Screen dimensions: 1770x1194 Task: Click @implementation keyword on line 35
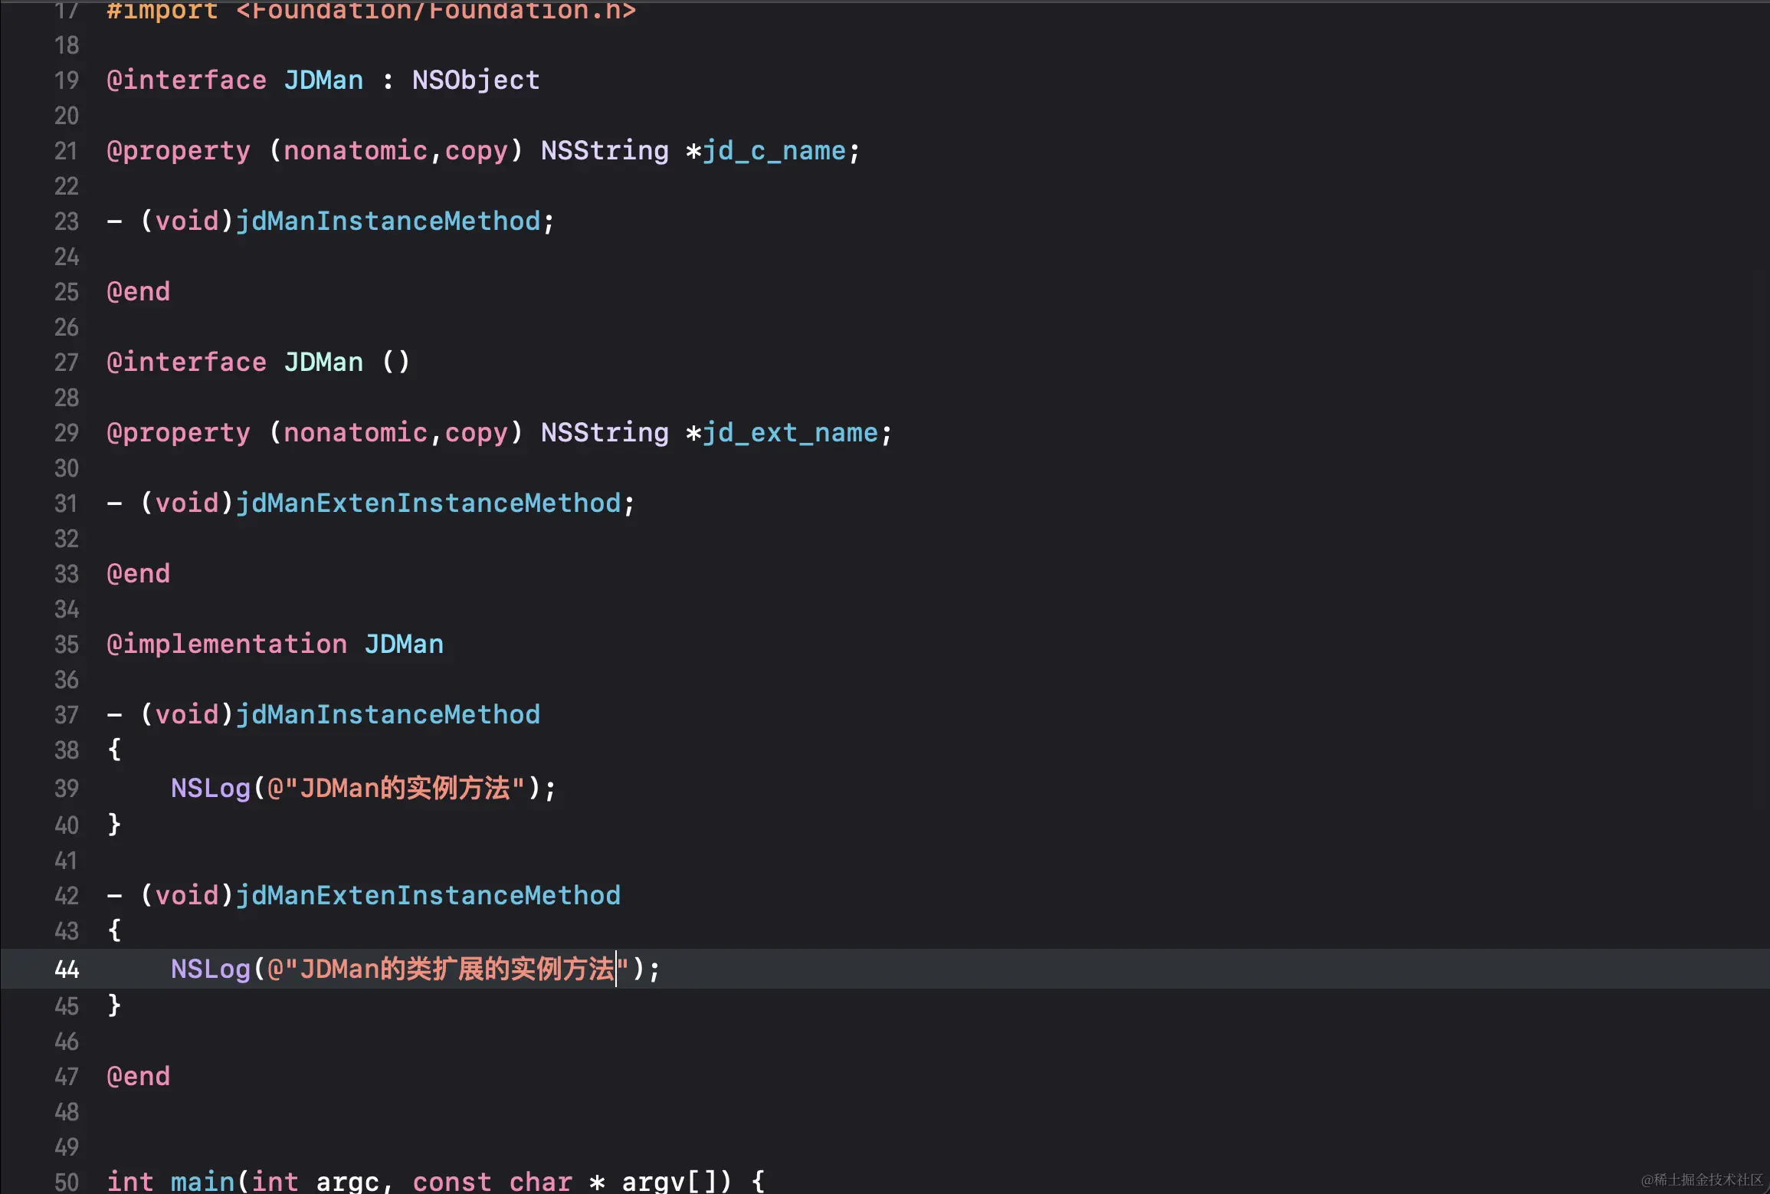[x=227, y=645]
